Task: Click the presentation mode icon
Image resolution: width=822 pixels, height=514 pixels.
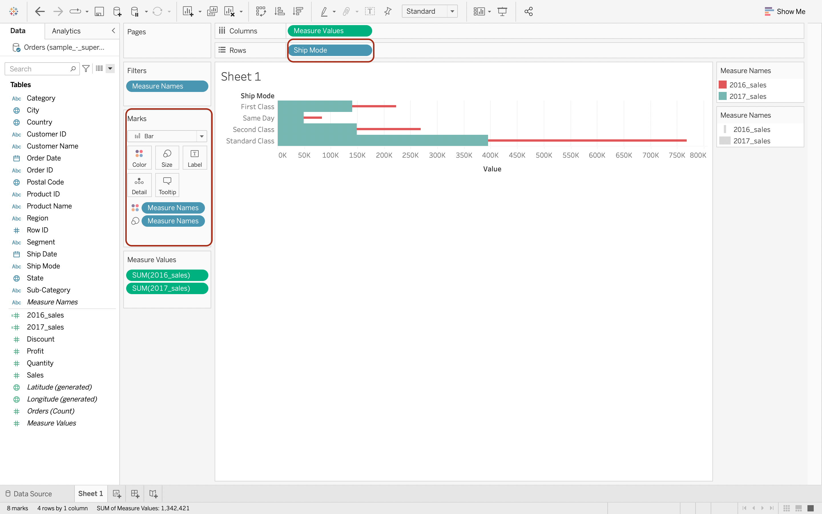Action: click(502, 11)
